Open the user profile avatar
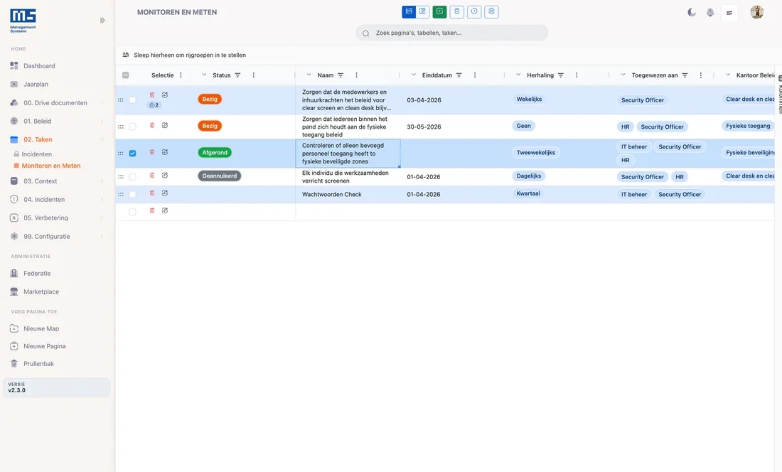Viewport: 782px width, 472px height. (x=756, y=12)
